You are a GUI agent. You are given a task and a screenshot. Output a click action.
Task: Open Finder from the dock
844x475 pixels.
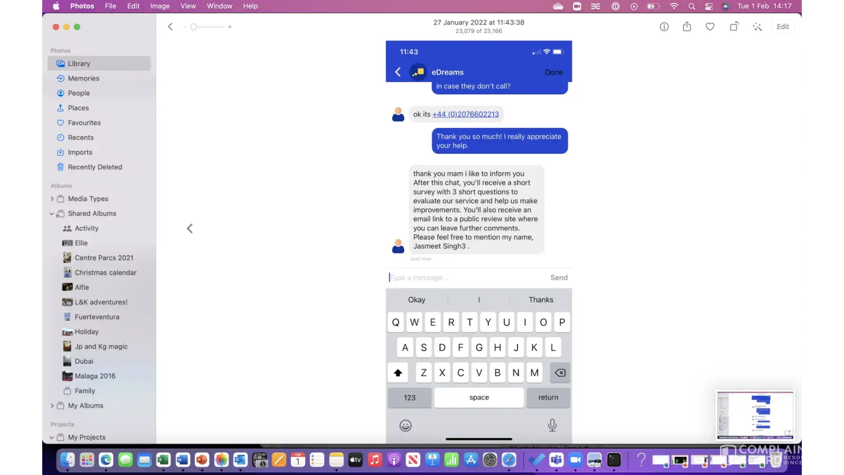pyautogui.click(x=67, y=460)
